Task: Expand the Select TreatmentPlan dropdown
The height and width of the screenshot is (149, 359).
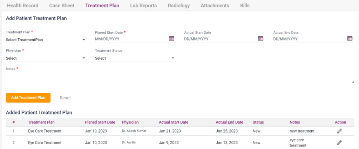Action: (x=46, y=40)
